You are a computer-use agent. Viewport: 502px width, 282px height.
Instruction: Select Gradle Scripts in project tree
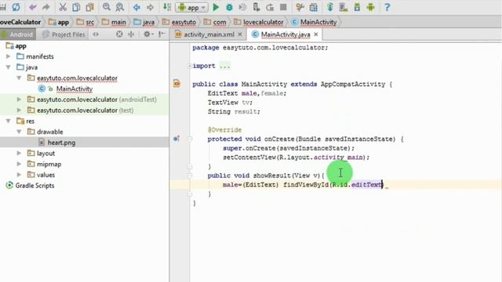click(35, 186)
